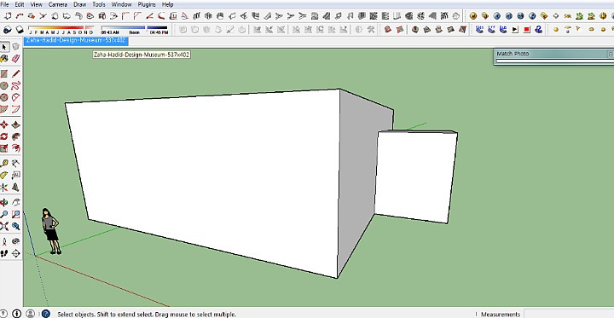Choose the Freehand squiggle tool
Viewport: 614px width, 318px height.
tap(15, 86)
